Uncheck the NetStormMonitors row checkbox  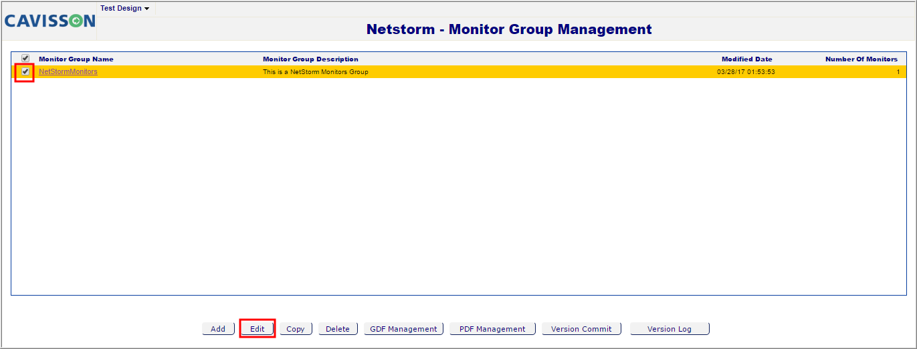[x=25, y=71]
